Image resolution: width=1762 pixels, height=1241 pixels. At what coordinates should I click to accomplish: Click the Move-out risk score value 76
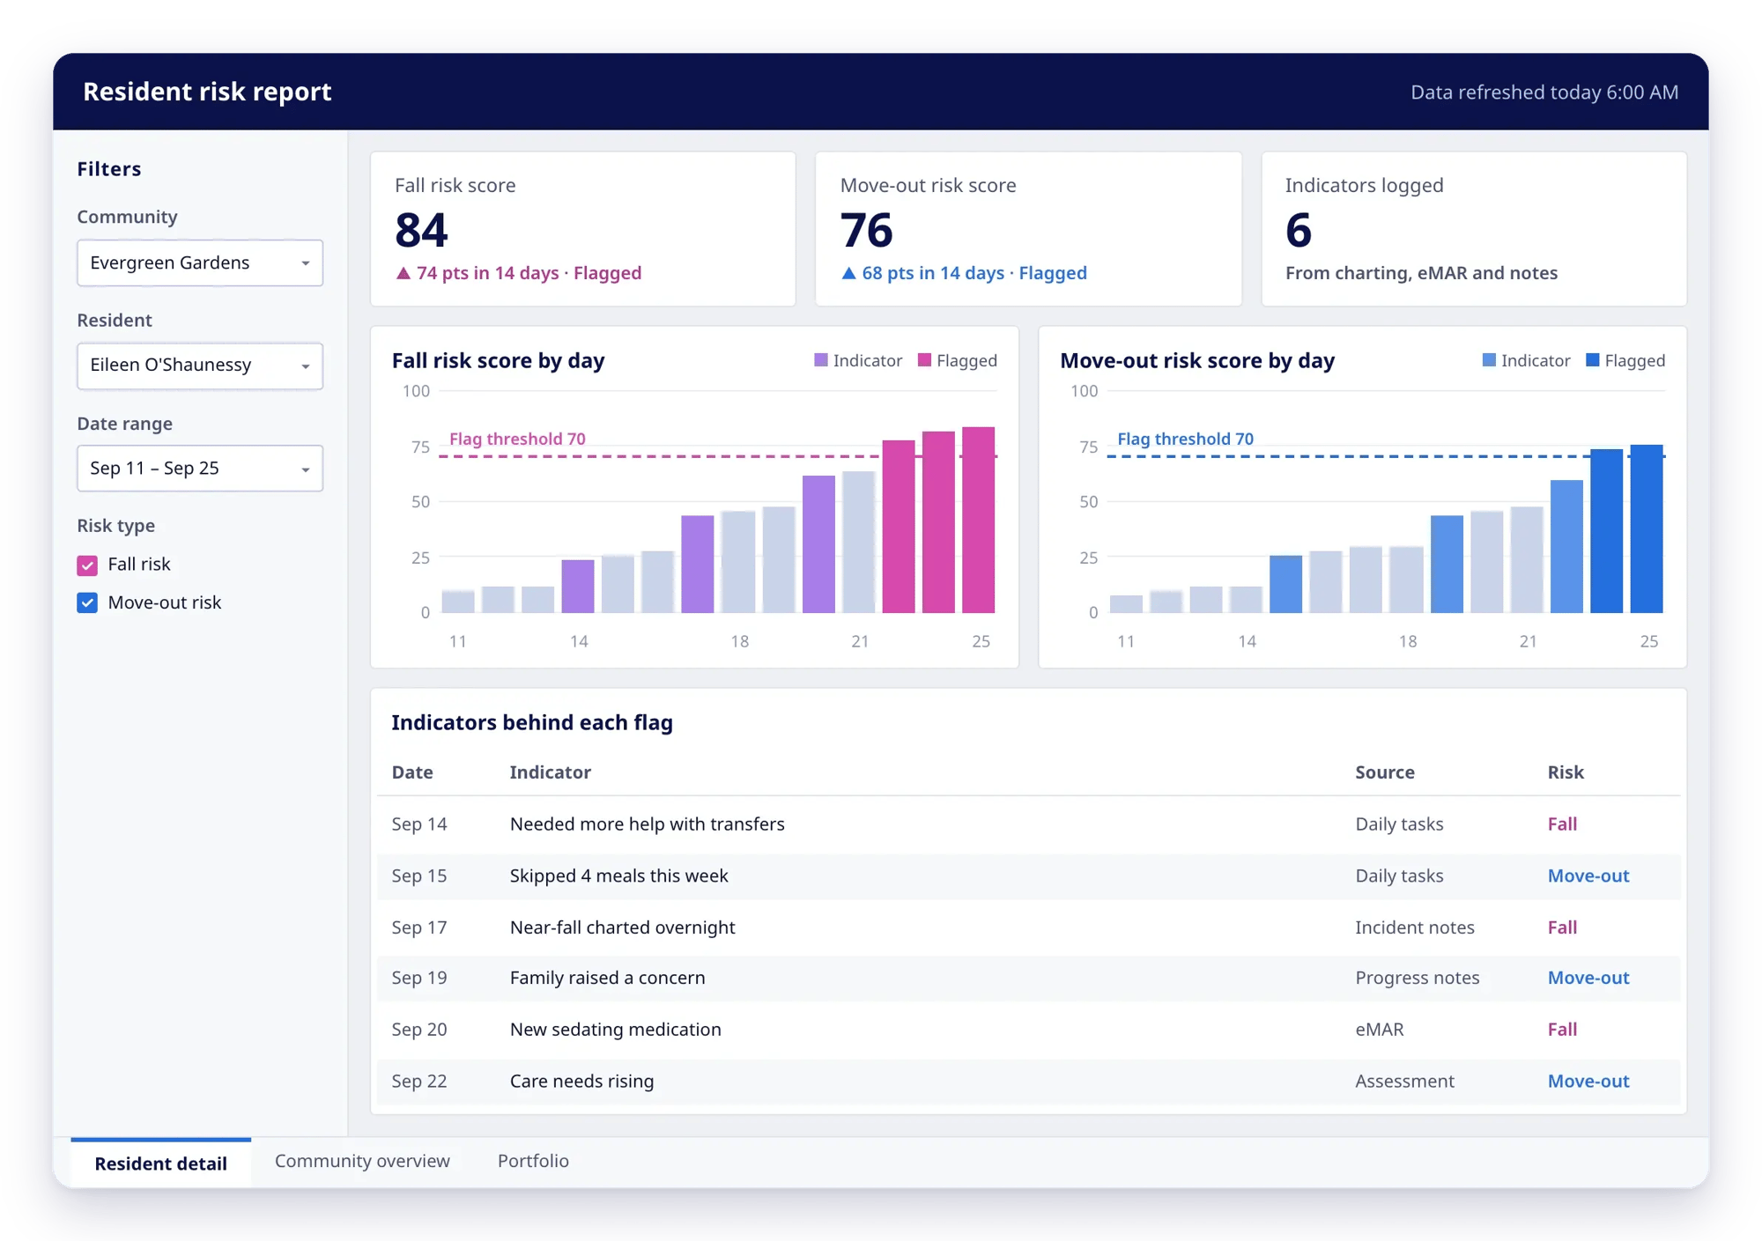pyautogui.click(x=866, y=230)
